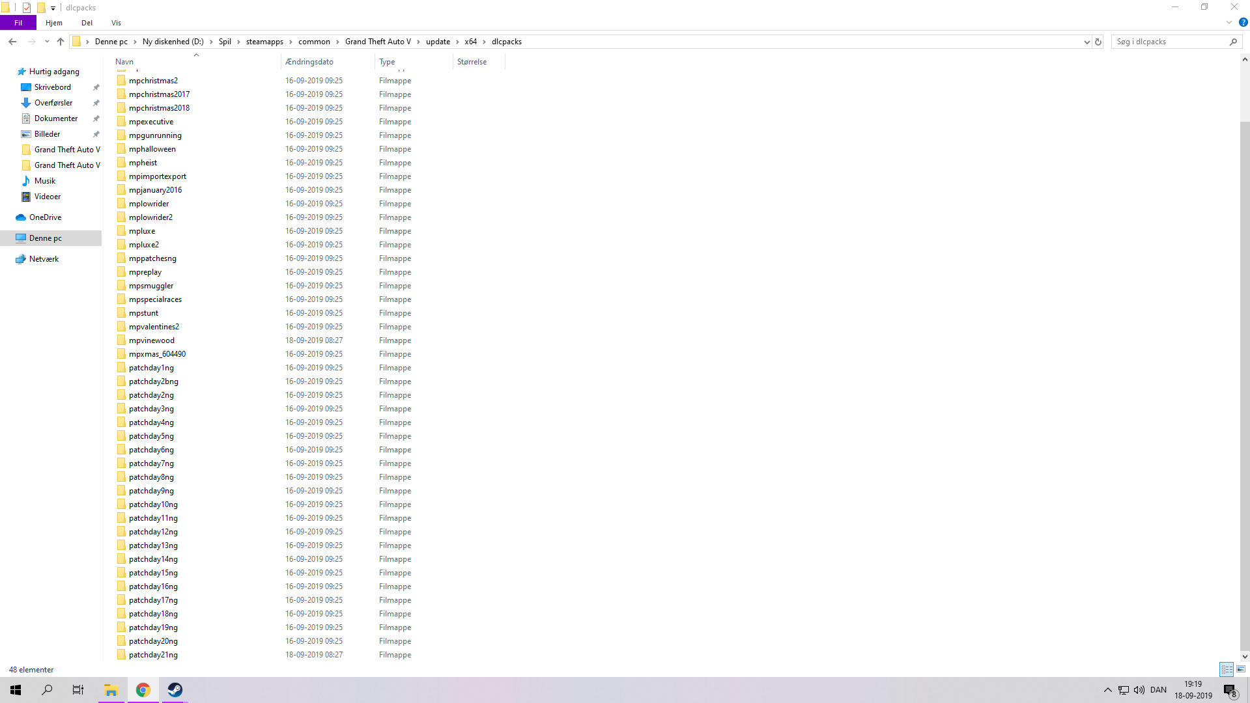Screen dimensions: 1250x703
Task: Switch to large thumbnails view layout
Action: pos(1241,669)
